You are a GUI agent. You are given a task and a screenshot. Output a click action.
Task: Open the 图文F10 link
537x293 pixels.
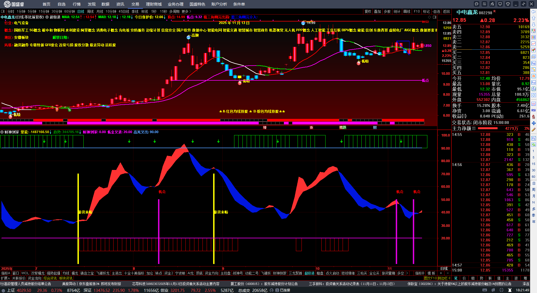coord(430,278)
